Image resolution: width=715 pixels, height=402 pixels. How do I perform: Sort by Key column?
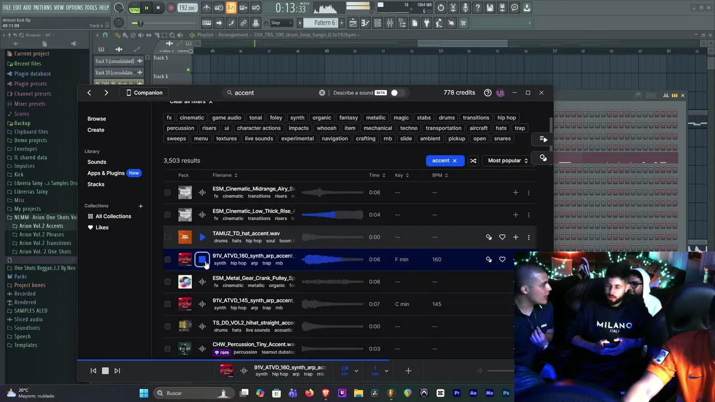pyautogui.click(x=402, y=175)
